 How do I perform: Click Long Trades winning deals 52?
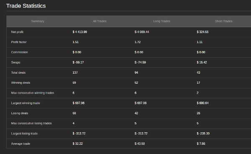click(136, 83)
